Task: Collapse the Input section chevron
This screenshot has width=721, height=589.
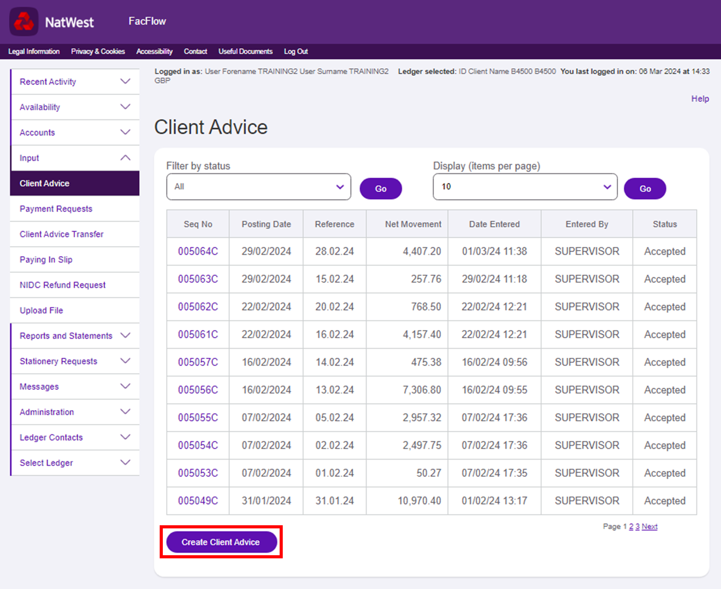Action: (x=125, y=158)
